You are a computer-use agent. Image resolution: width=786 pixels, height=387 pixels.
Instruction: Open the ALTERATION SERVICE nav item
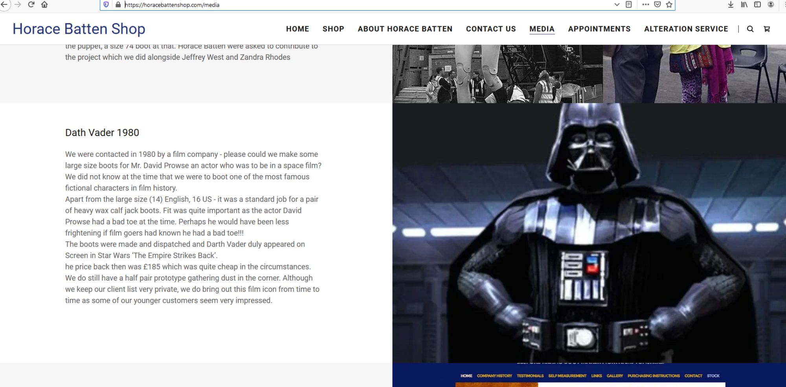(x=686, y=29)
